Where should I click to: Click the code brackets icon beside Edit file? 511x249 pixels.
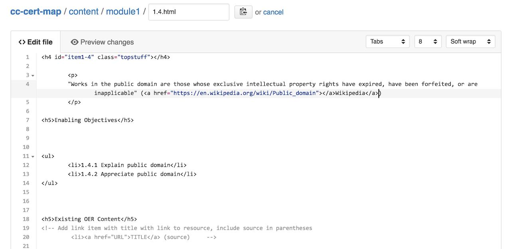click(x=22, y=41)
